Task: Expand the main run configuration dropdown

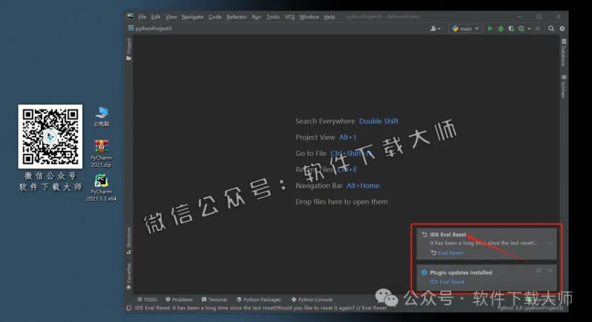Action: point(465,29)
